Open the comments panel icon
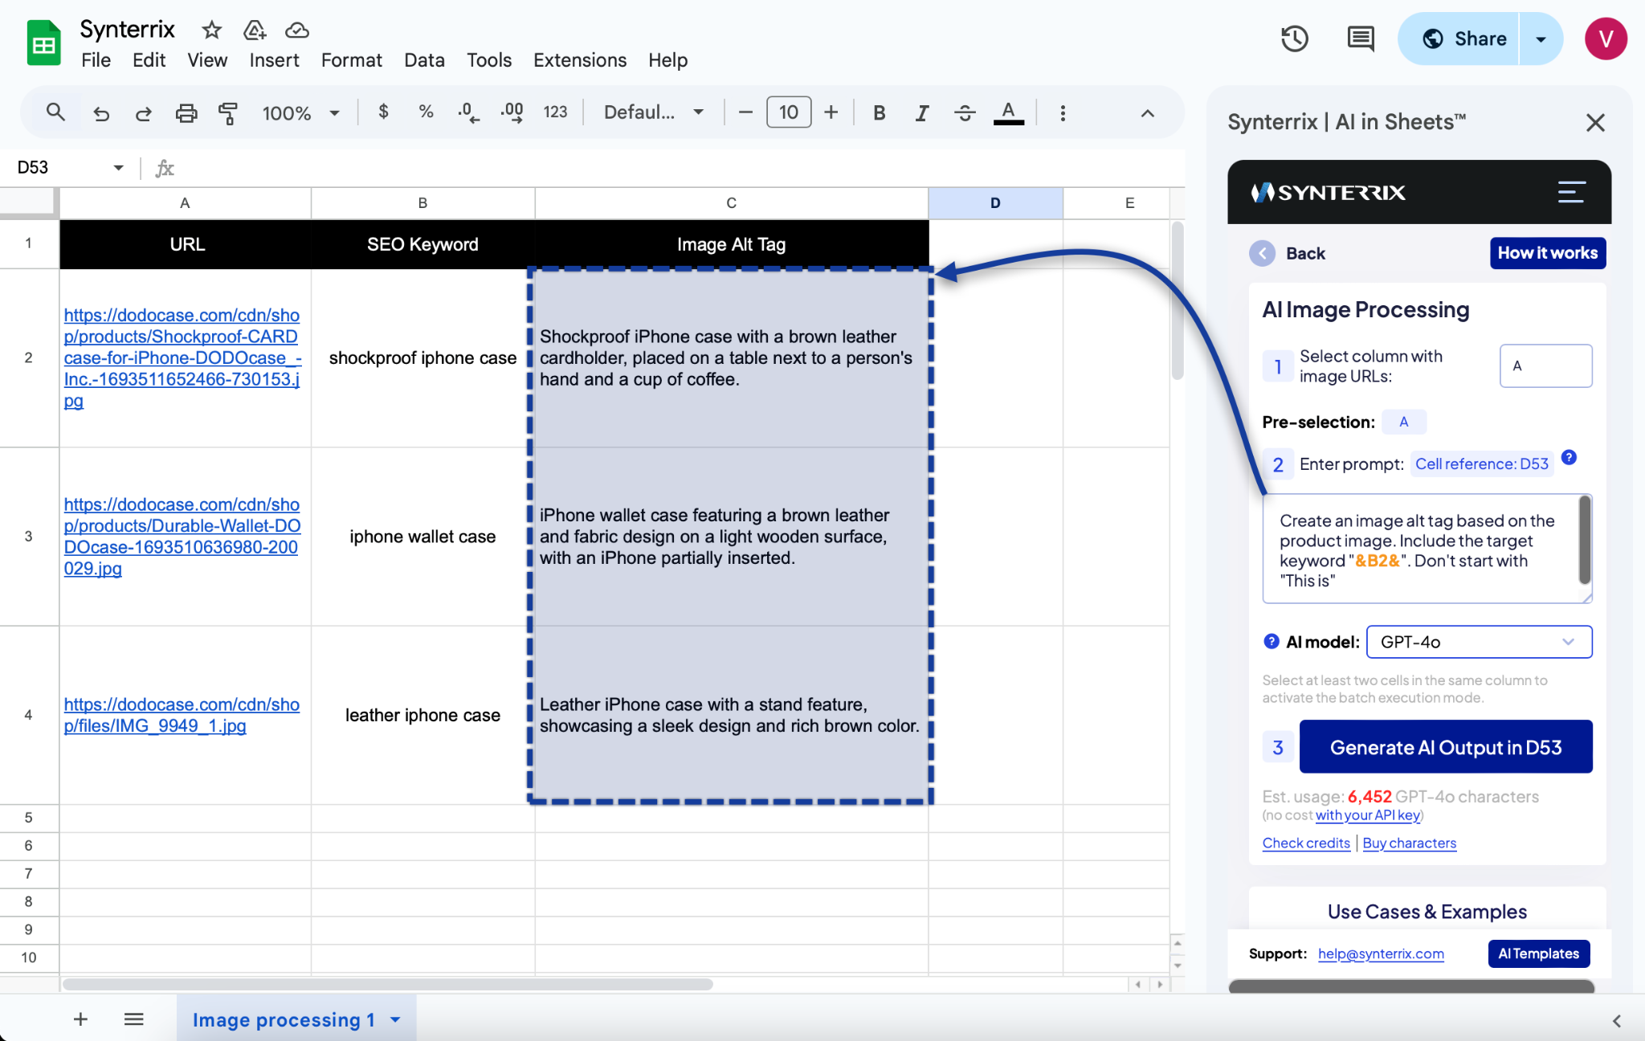Image resolution: width=1645 pixels, height=1041 pixels. [x=1361, y=39]
